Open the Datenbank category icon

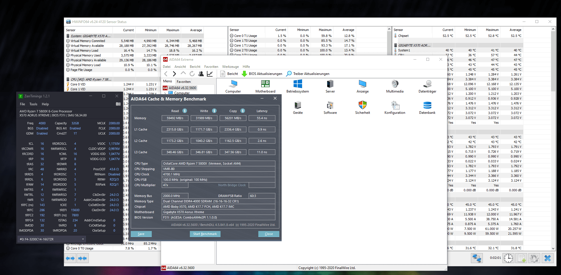(427, 108)
